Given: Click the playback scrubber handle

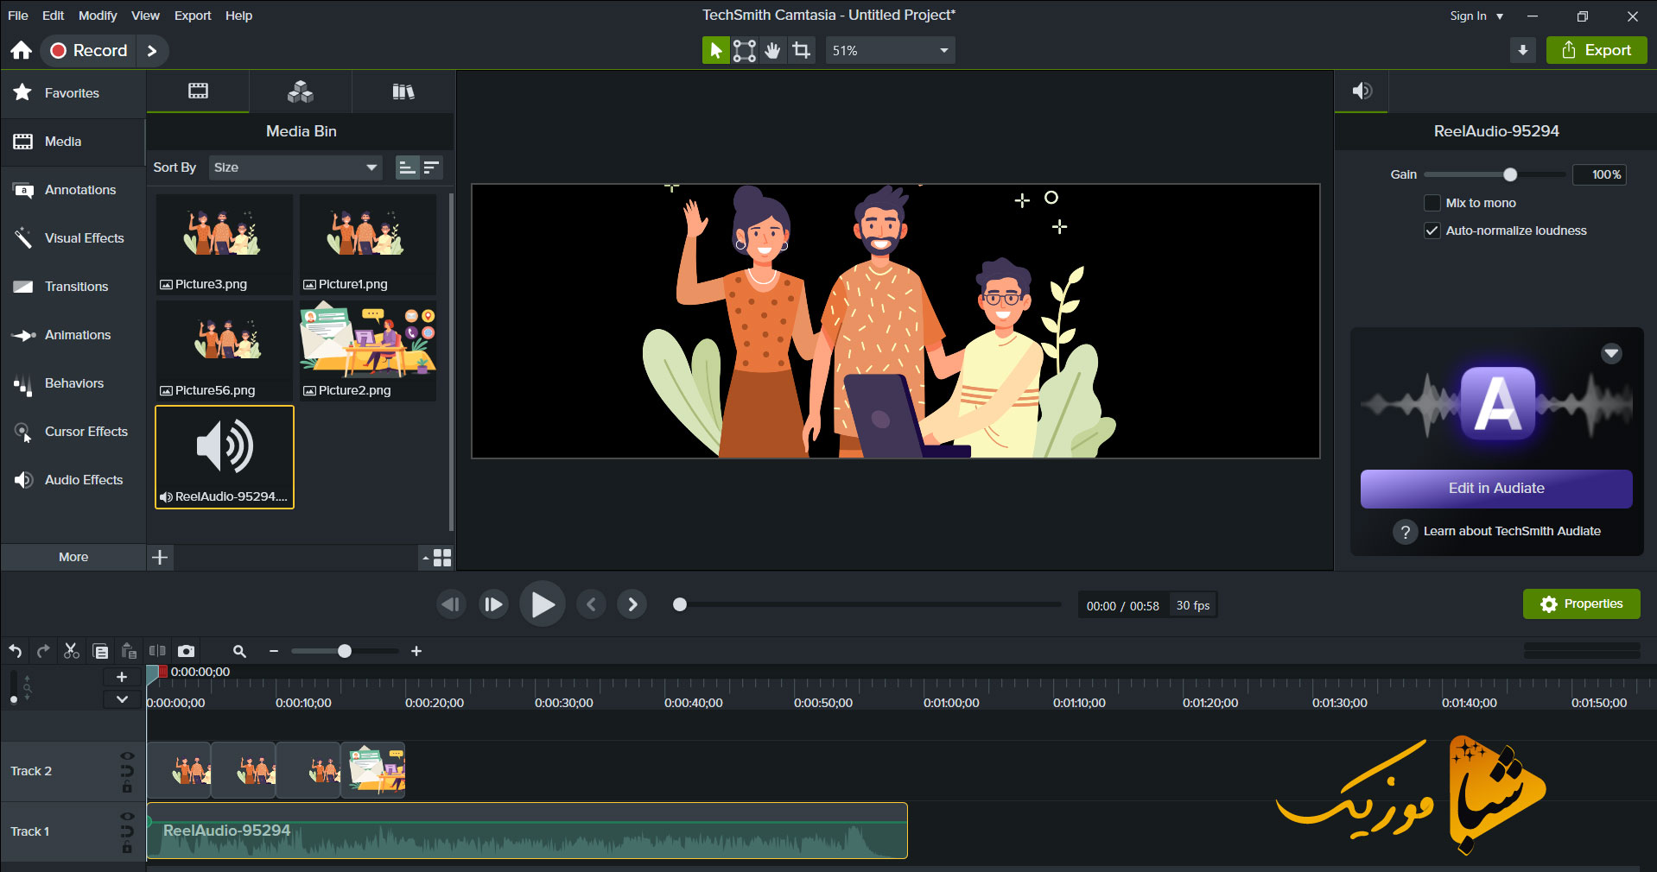Looking at the screenshot, I should coord(680,604).
